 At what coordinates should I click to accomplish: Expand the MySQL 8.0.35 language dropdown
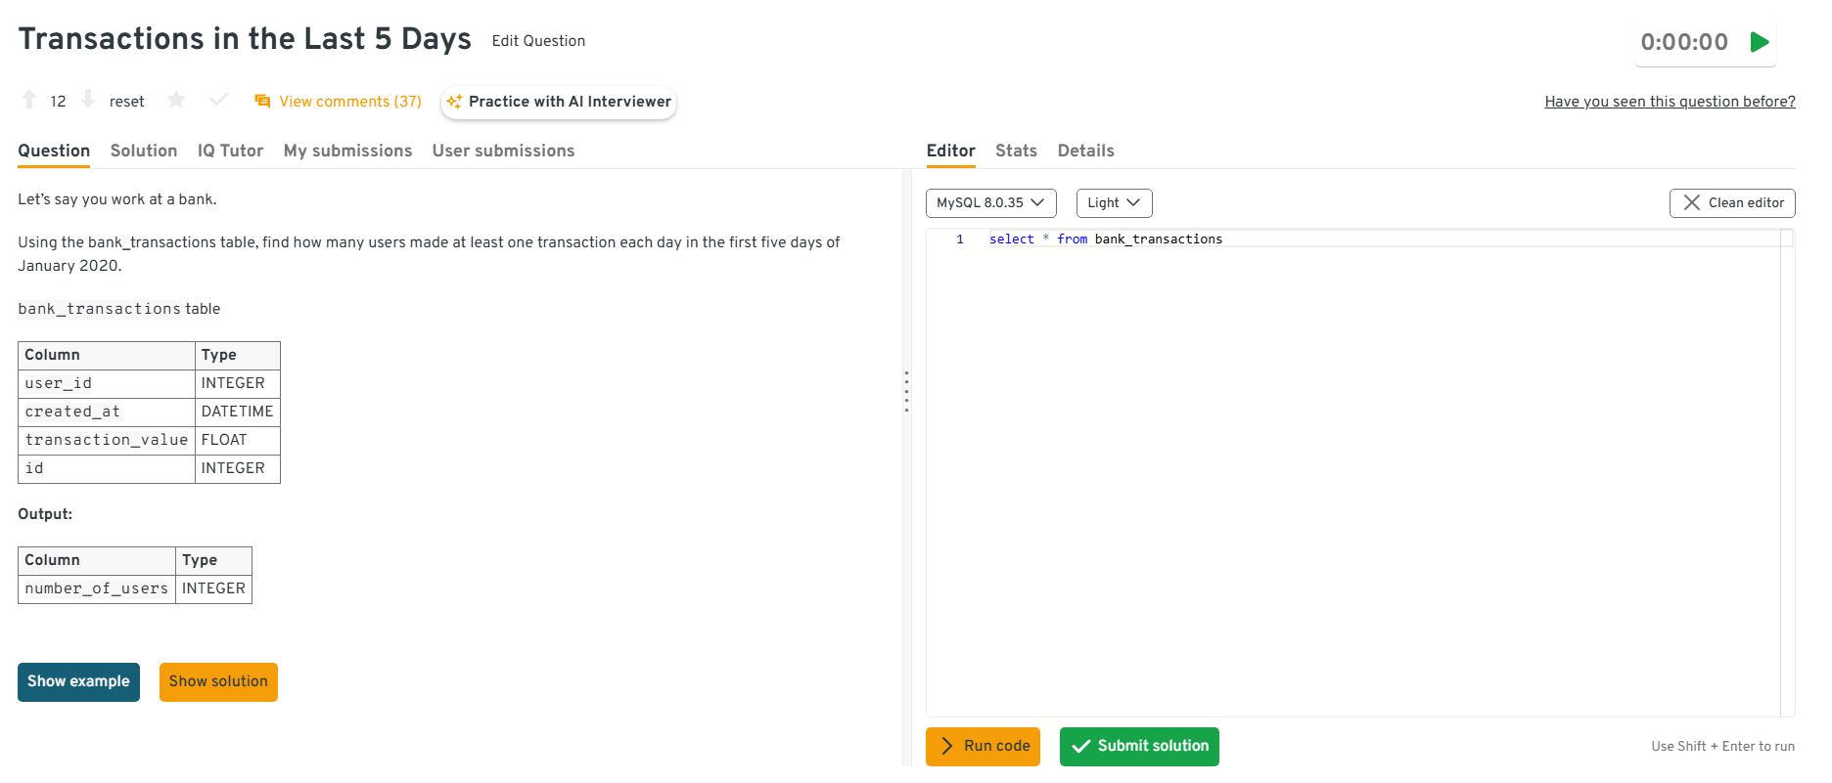click(x=990, y=203)
